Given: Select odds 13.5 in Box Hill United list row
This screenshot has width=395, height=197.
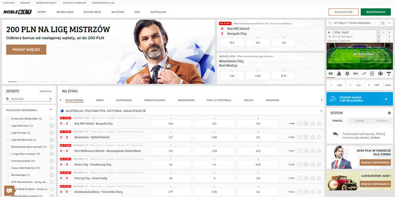Looking at the screenshot, I should point(170,124).
